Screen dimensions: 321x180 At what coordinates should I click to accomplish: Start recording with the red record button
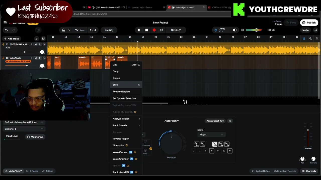(x=154, y=30)
